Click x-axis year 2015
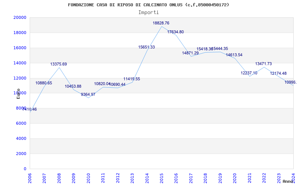The height and width of the screenshot is (185, 297). [161, 178]
